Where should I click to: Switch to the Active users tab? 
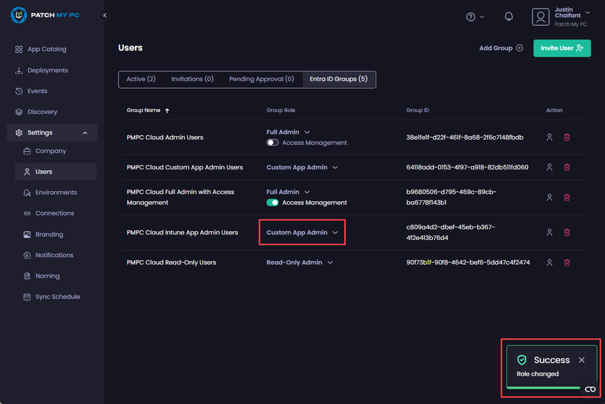click(141, 79)
